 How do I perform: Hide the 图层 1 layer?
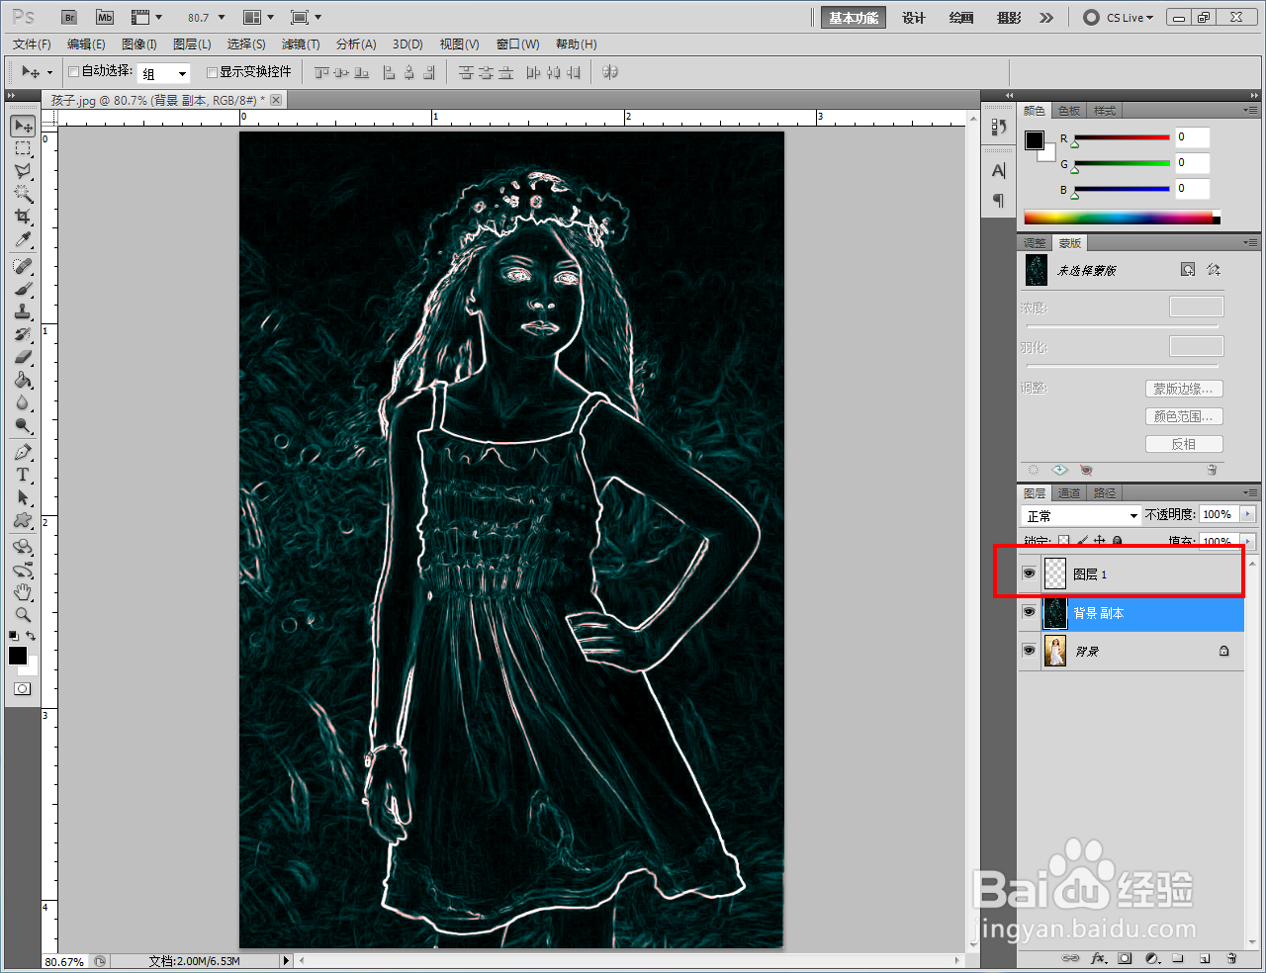tap(1029, 574)
